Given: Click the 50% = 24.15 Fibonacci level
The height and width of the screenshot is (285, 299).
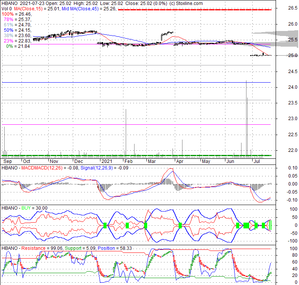Looking at the screenshot, I should pyautogui.click(x=18, y=30).
